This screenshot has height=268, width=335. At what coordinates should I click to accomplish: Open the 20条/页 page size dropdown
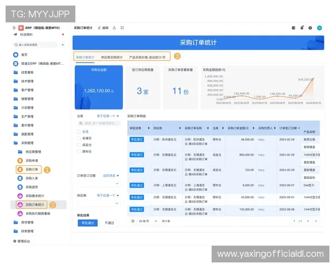(148, 221)
